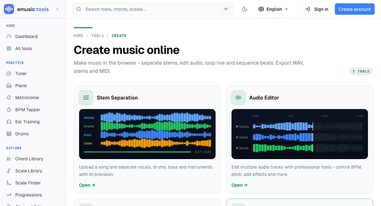Click the Create account button
Screen dimensions: 381x206
[x=355, y=9]
